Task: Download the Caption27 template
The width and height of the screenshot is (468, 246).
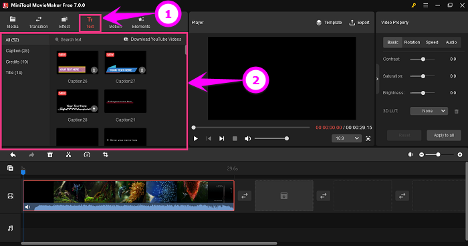Action: coord(142,70)
